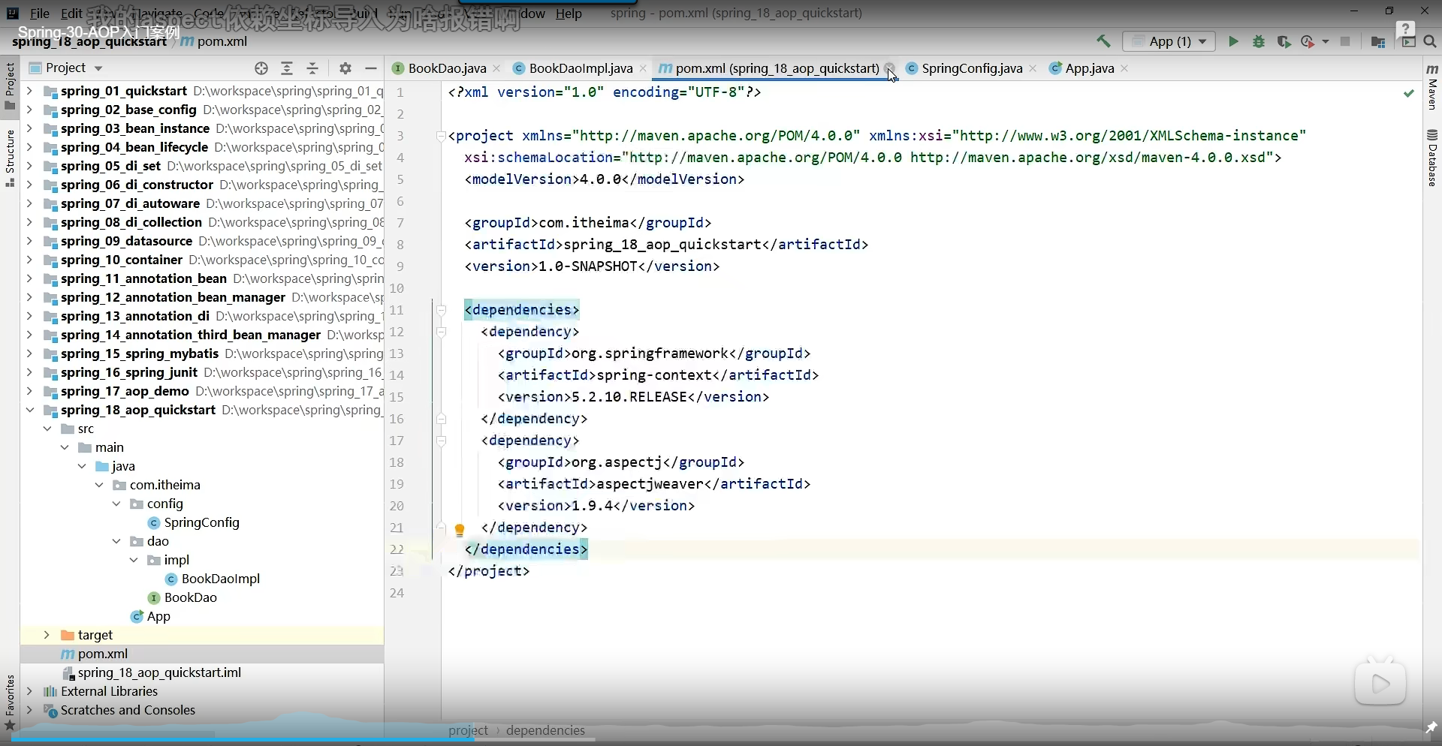Image resolution: width=1442 pixels, height=746 pixels.
Task: Run App with Coverage shield icon
Action: (x=1284, y=41)
